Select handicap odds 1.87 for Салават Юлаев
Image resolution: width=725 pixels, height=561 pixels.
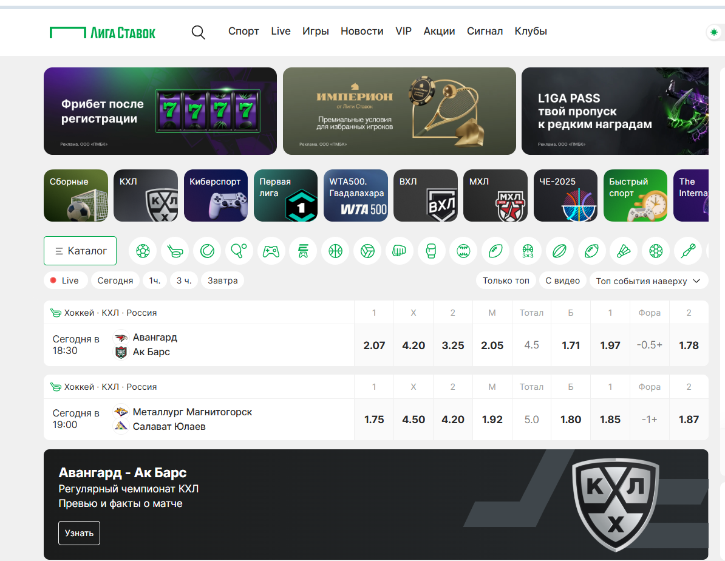pyautogui.click(x=689, y=419)
